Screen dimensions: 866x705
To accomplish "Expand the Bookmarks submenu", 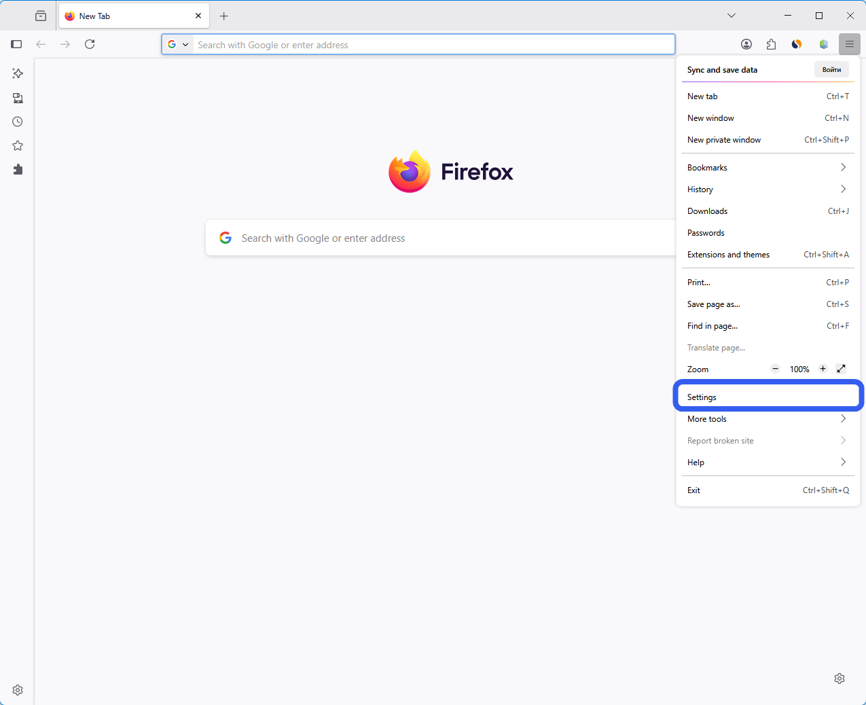I will [768, 168].
